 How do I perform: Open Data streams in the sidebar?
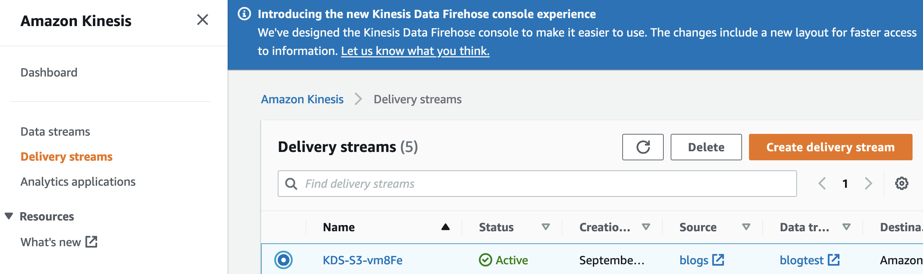point(55,131)
